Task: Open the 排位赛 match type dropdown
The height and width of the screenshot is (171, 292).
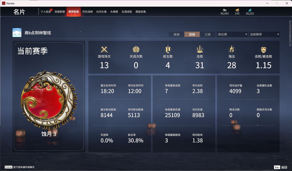Action: coord(232,34)
